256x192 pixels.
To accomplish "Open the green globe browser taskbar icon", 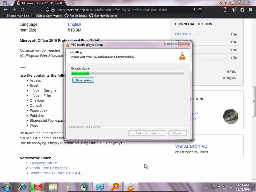I will 84,187.
